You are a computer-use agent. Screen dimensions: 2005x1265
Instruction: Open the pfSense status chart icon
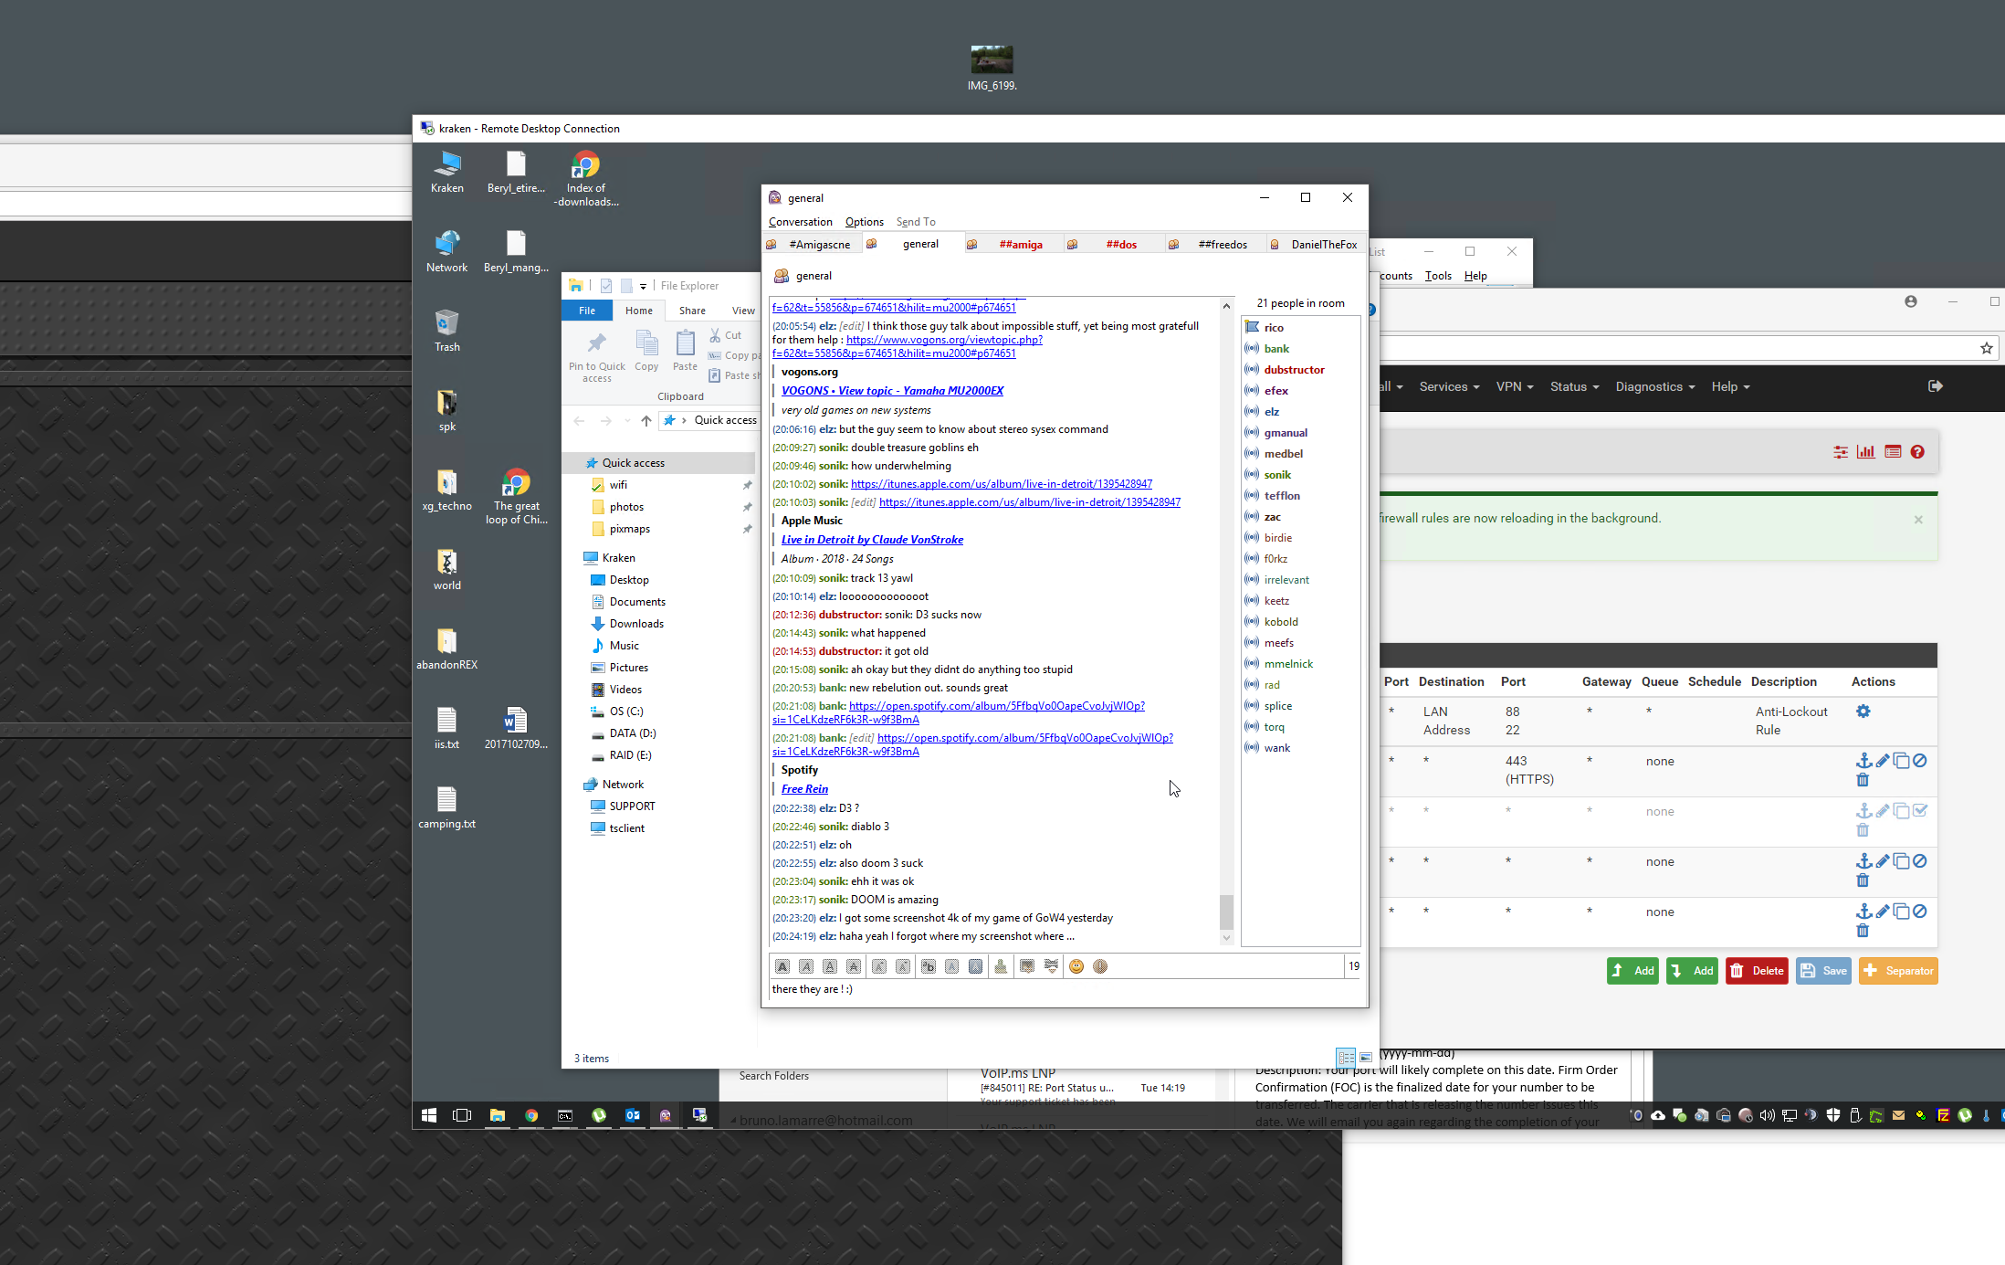click(x=1866, y=452)
